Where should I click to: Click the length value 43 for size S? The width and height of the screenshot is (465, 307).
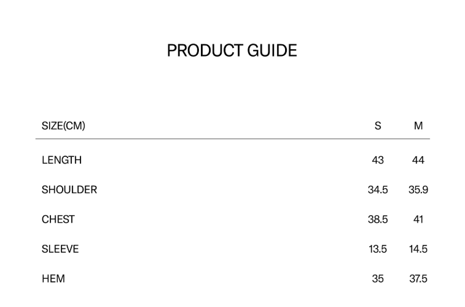(378, 161)
